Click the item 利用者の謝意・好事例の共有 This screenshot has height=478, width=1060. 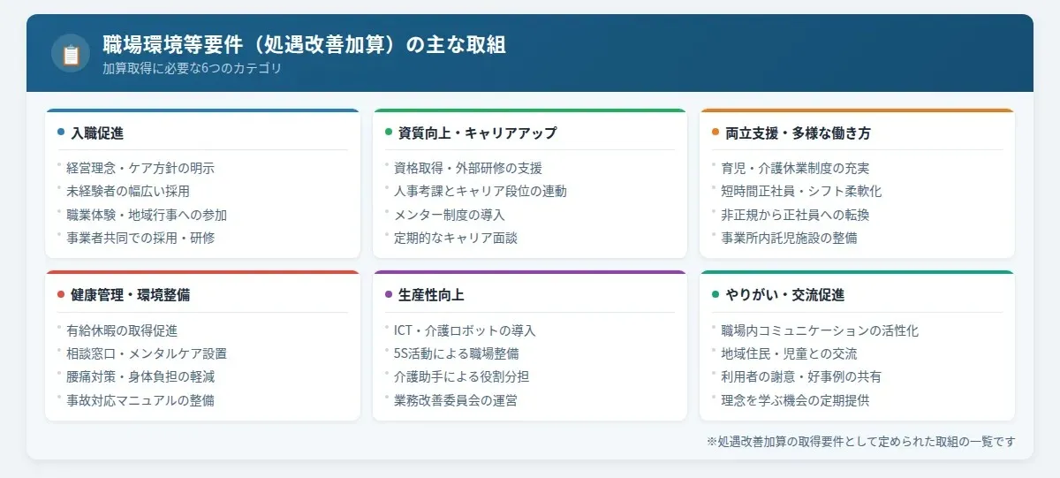click(x=801, y=376)
